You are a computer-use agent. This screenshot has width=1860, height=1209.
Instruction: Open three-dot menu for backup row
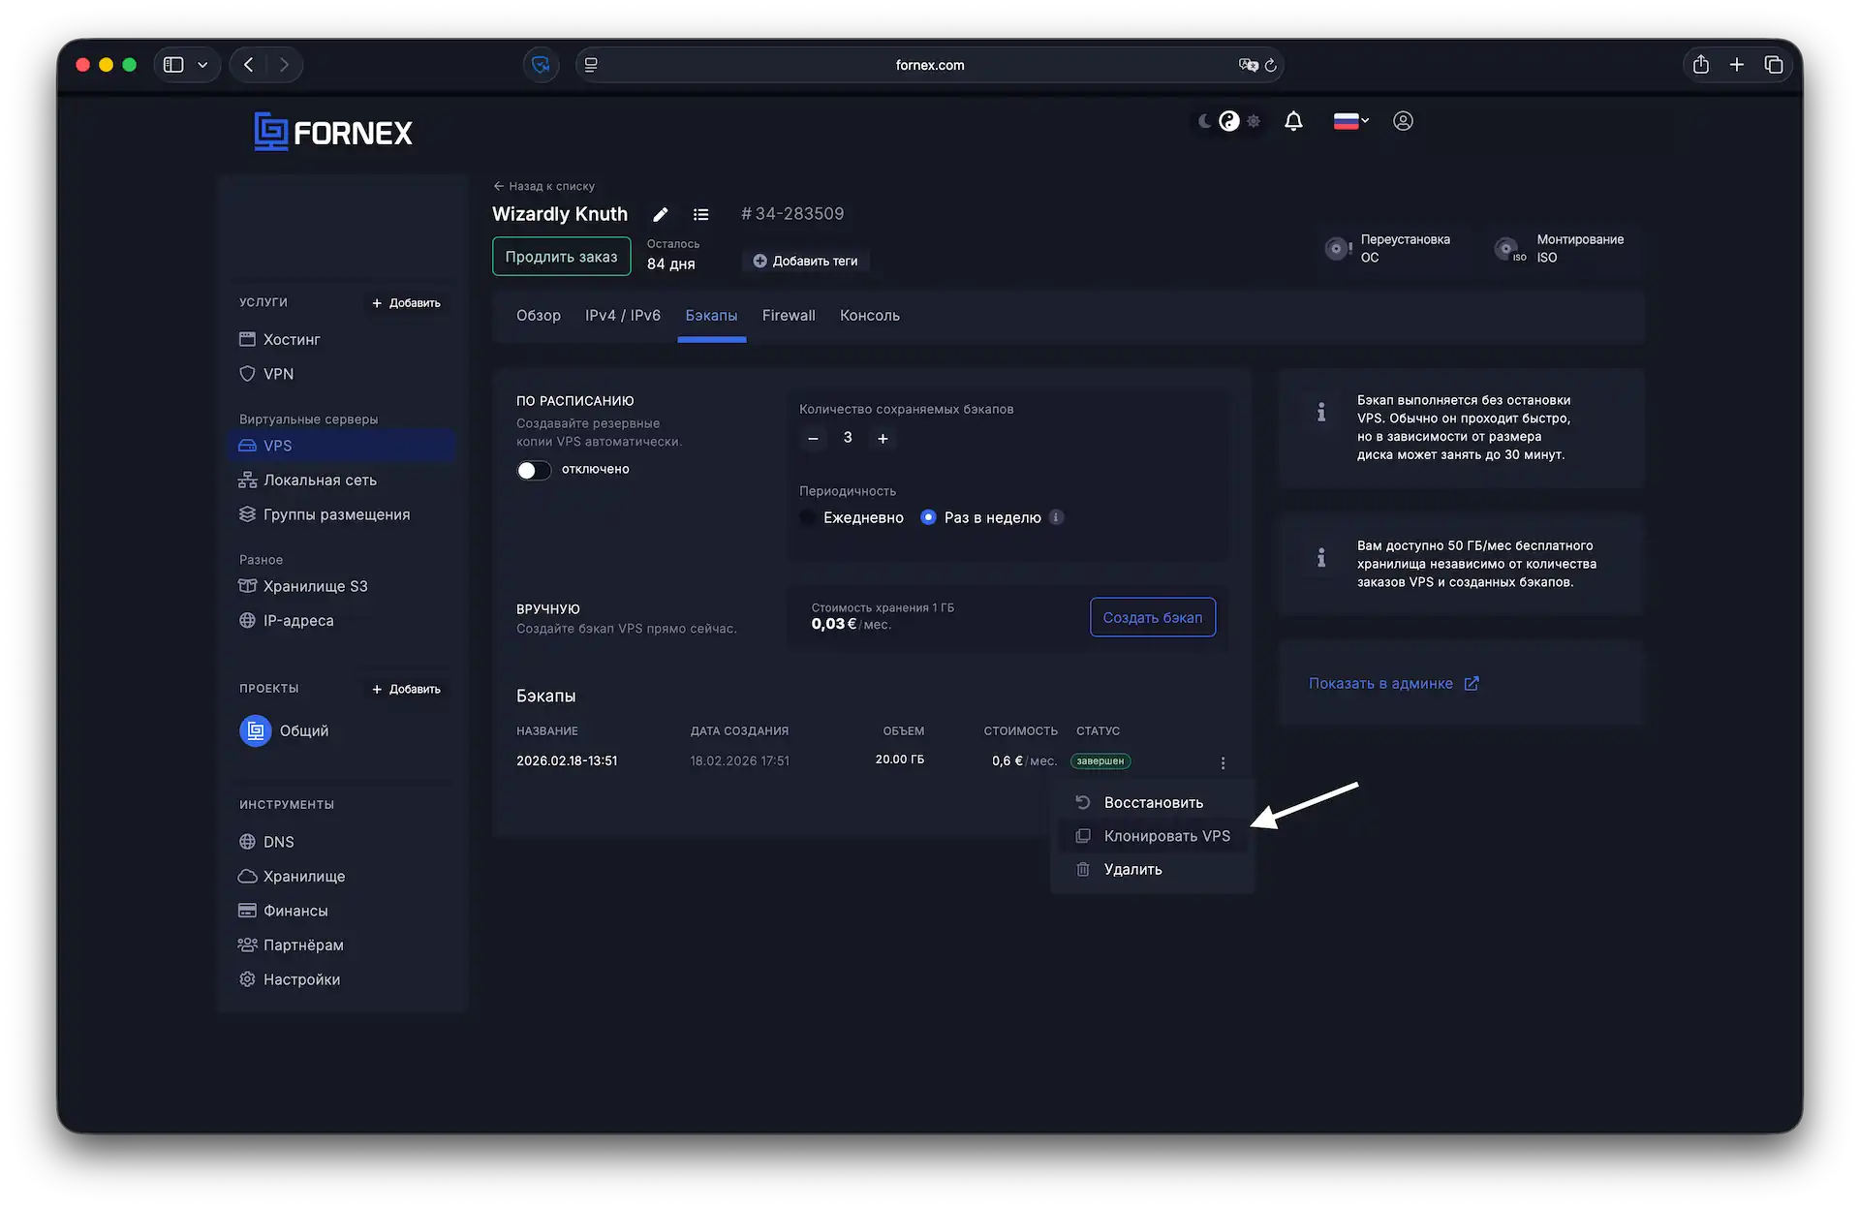tap(1223, 763)
